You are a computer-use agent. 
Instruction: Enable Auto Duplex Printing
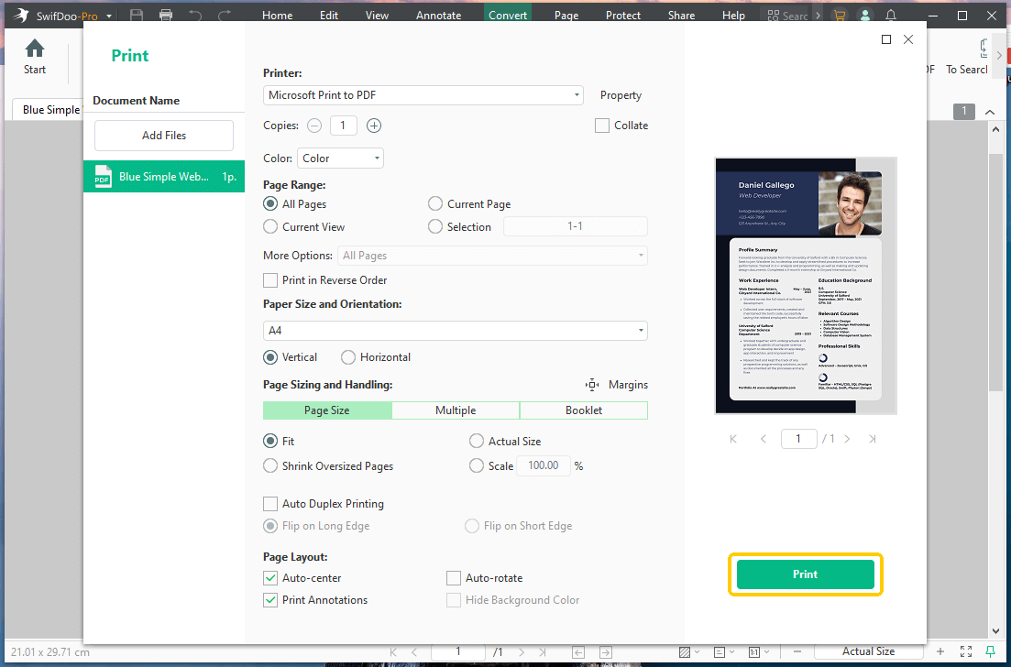(270, 504)
